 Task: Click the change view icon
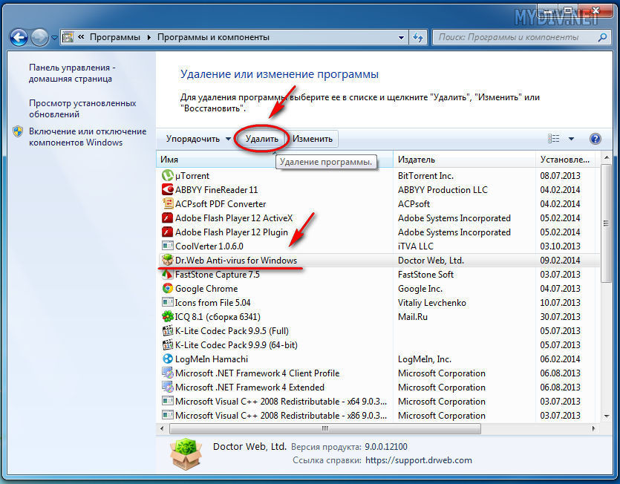coord(554,139)
